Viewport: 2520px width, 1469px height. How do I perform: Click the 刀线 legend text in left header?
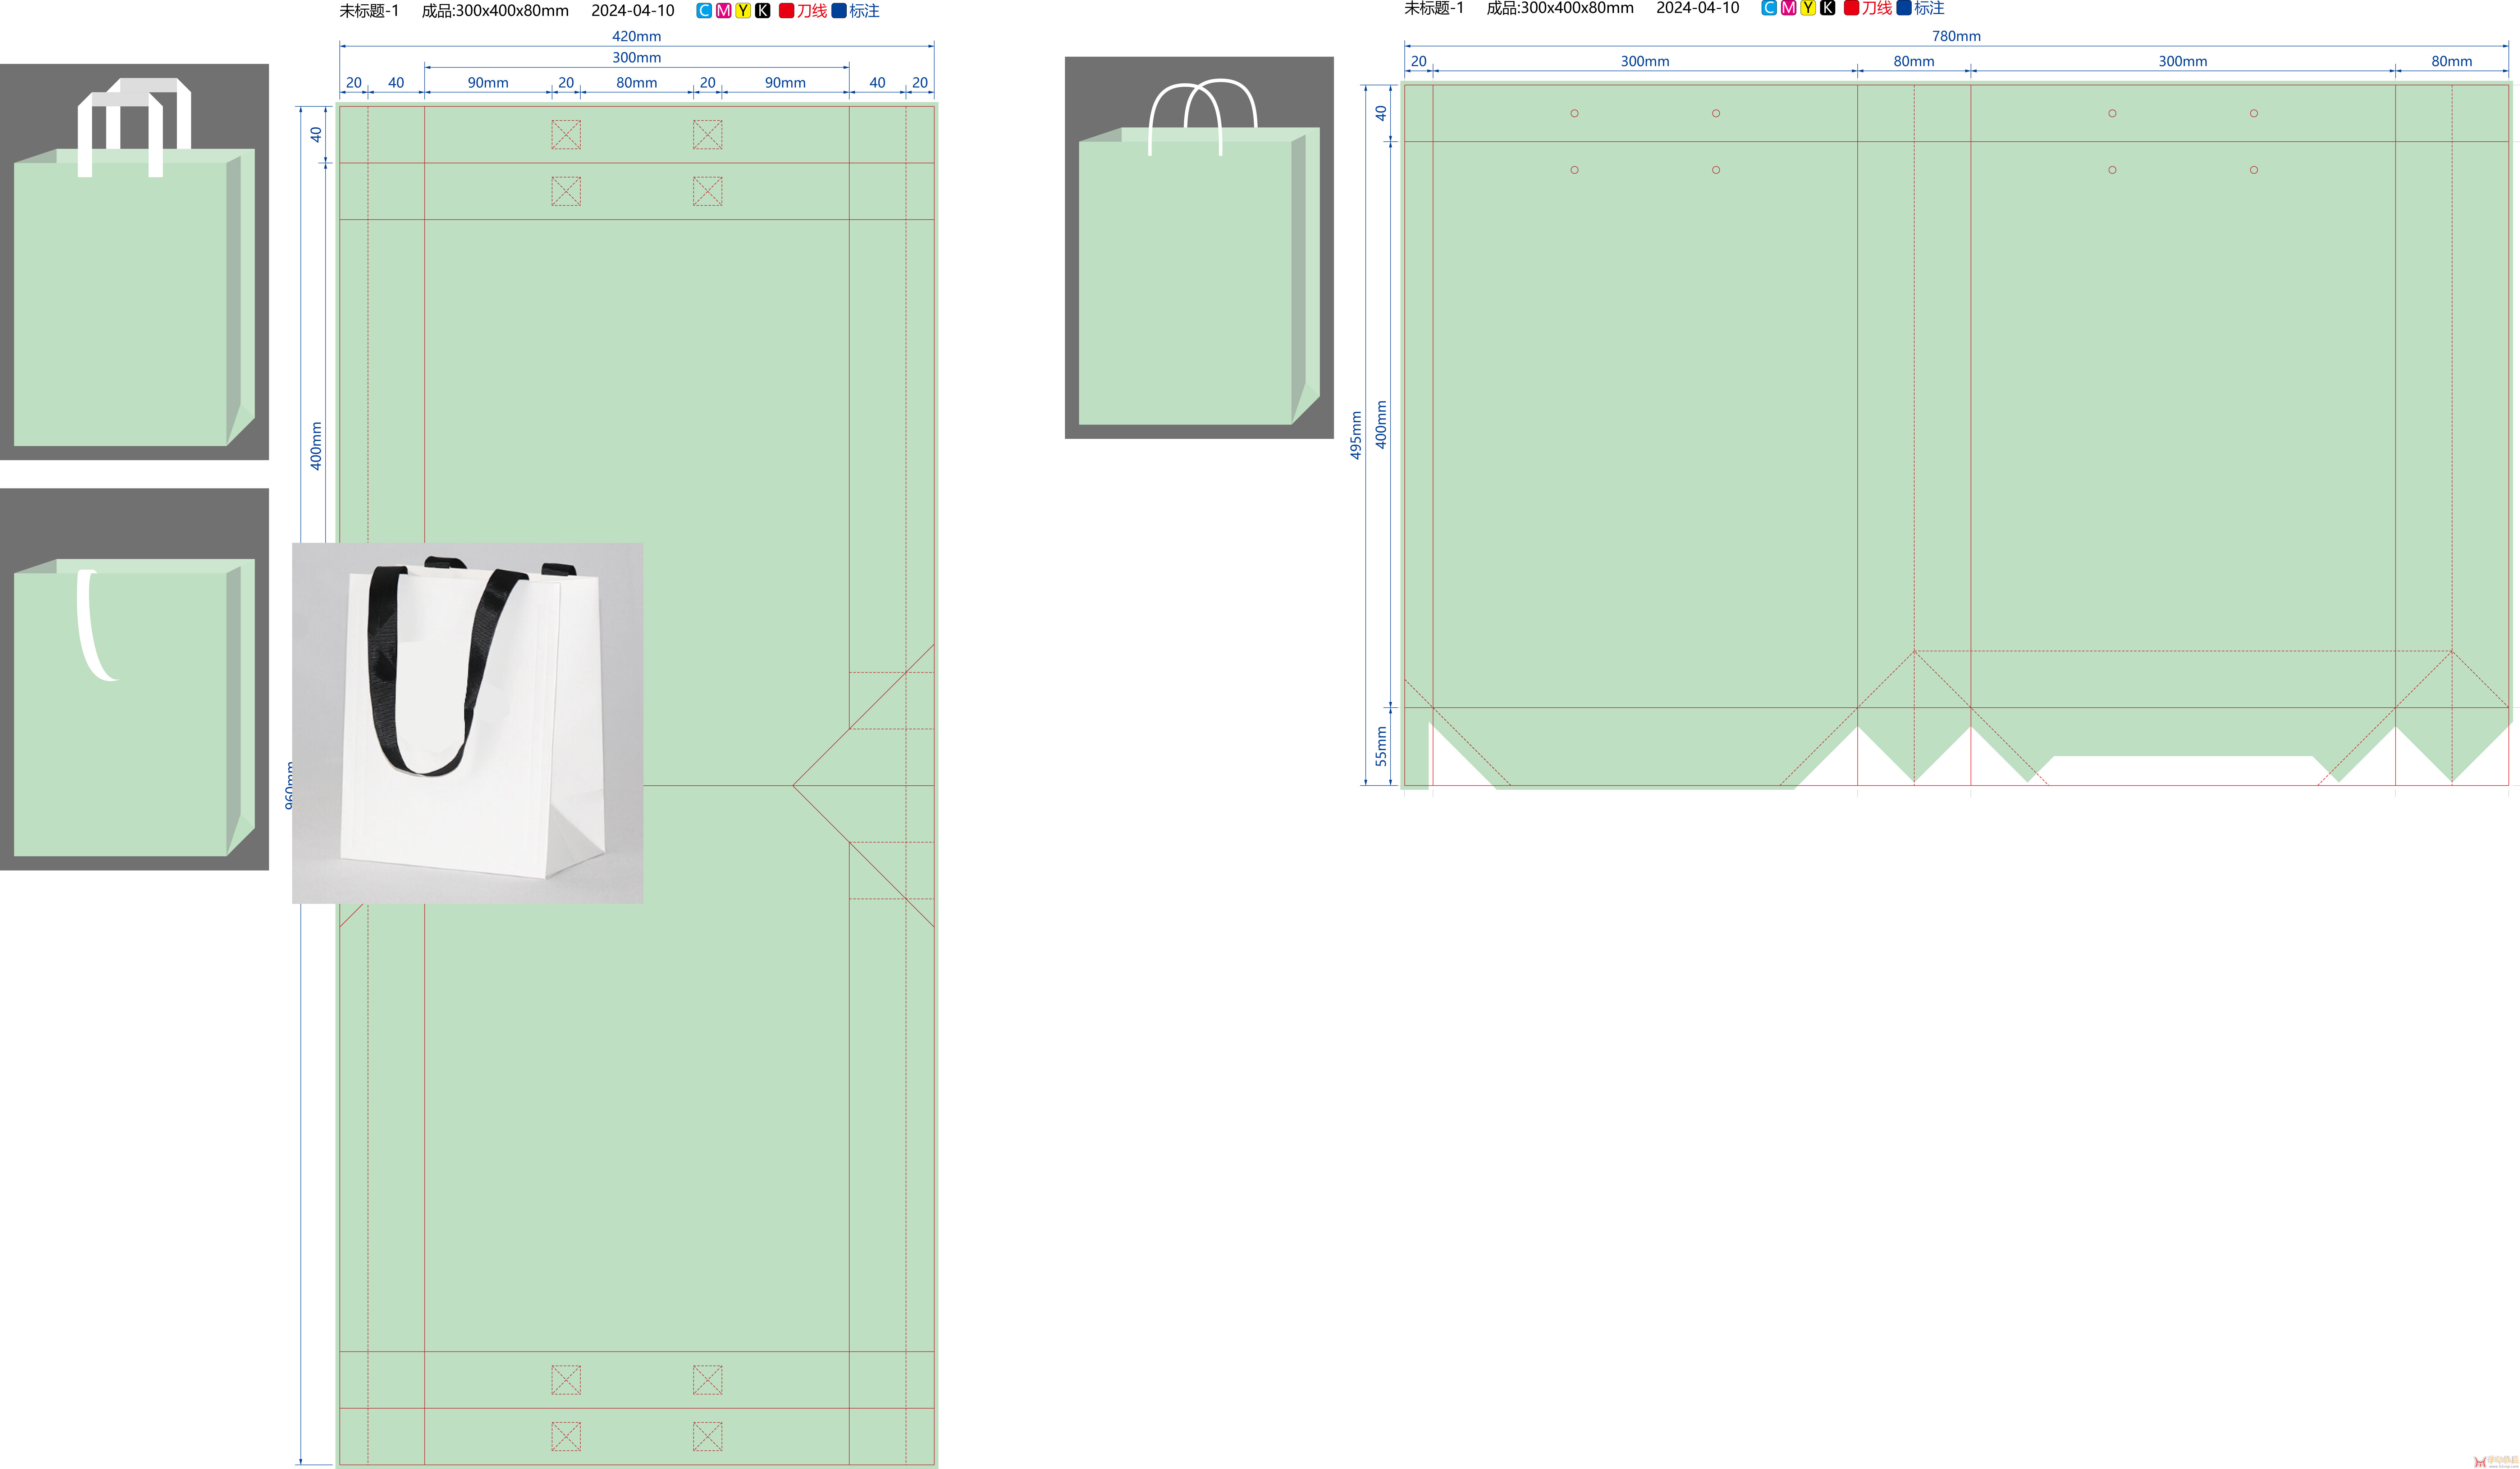point(812,11)
